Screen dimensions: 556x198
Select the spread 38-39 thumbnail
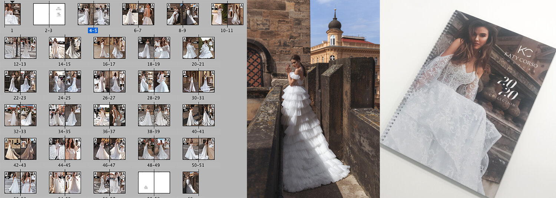[x=154, y=115]
